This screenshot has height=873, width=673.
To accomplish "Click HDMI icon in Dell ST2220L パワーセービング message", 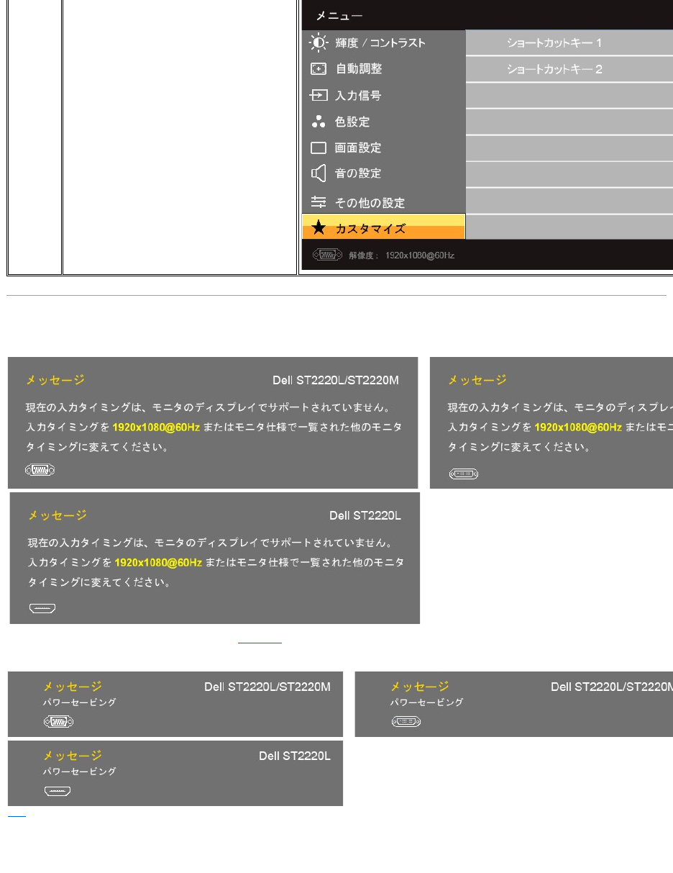I will [x=58, y=791].
